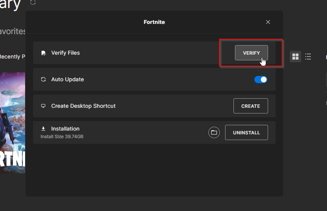Click the Recently Played sort label
The width and height of the screenshot is (327, 211).
point(13,57)
